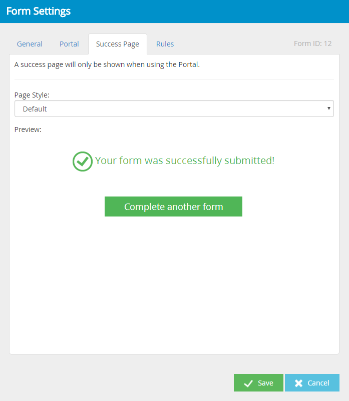The width and height of the screenshot is (349, 401).
Task: Click the checkmark icon on Save
Action: pos(248,383)
